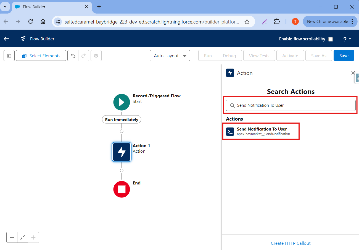This screenshot has height=250, width=359.
Task: Click the search magnifier icon
Action: (x=232, y=105)
